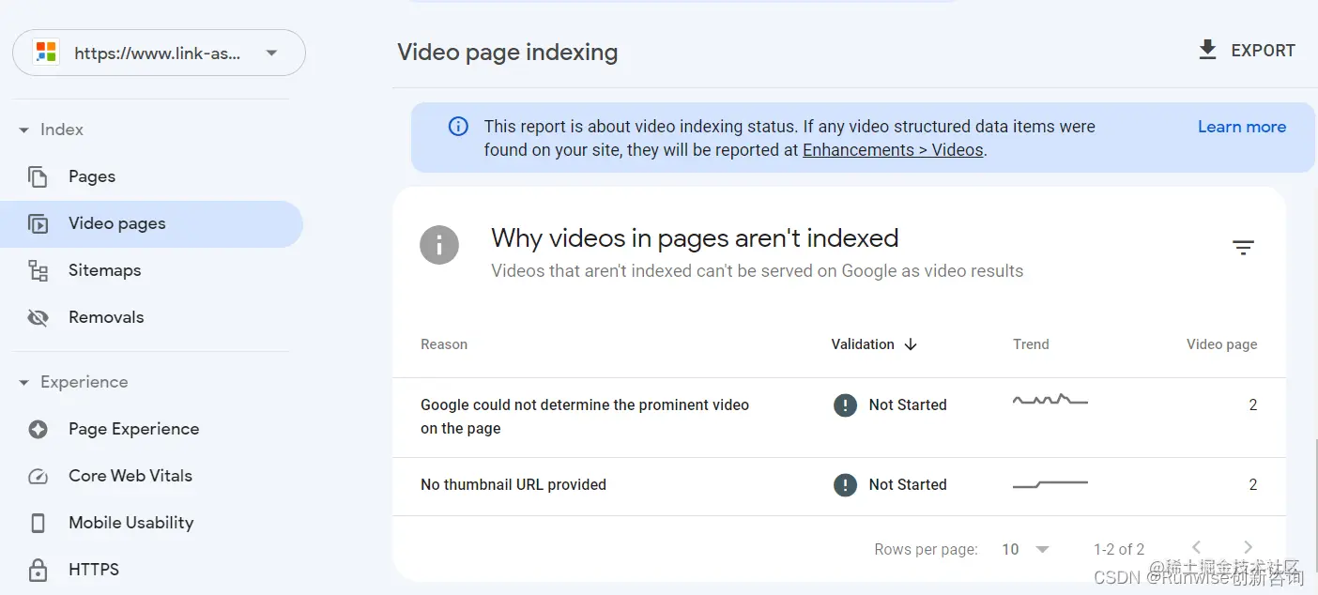Click Not Started icon for thumbnail URL row

(845, 485)
